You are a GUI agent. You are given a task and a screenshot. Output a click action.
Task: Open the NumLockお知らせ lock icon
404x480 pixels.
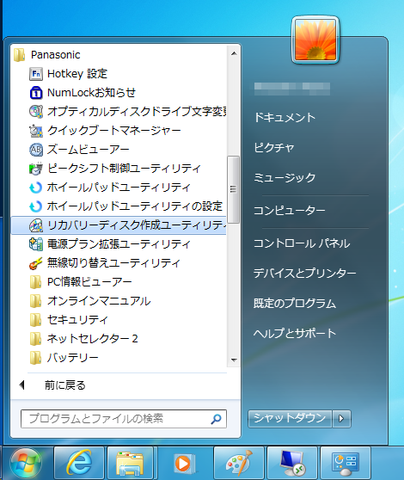pos(36,93)
